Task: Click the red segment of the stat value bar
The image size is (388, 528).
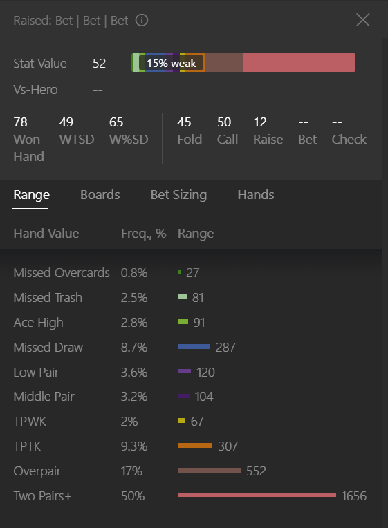Action: tap(299, 63)
